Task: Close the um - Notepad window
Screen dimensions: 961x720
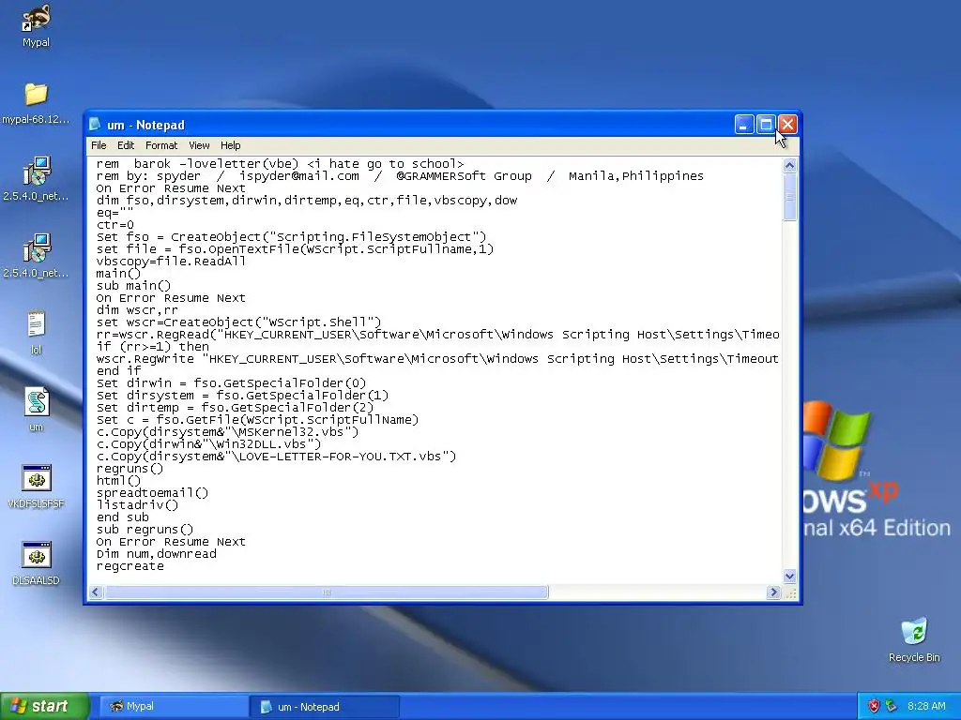Action: click(787, 125)
